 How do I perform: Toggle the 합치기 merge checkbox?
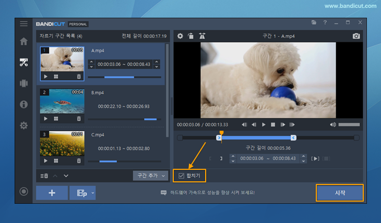pos(182,176)
